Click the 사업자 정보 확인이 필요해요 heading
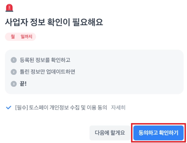The image size is (187, 143). [54, 22]
